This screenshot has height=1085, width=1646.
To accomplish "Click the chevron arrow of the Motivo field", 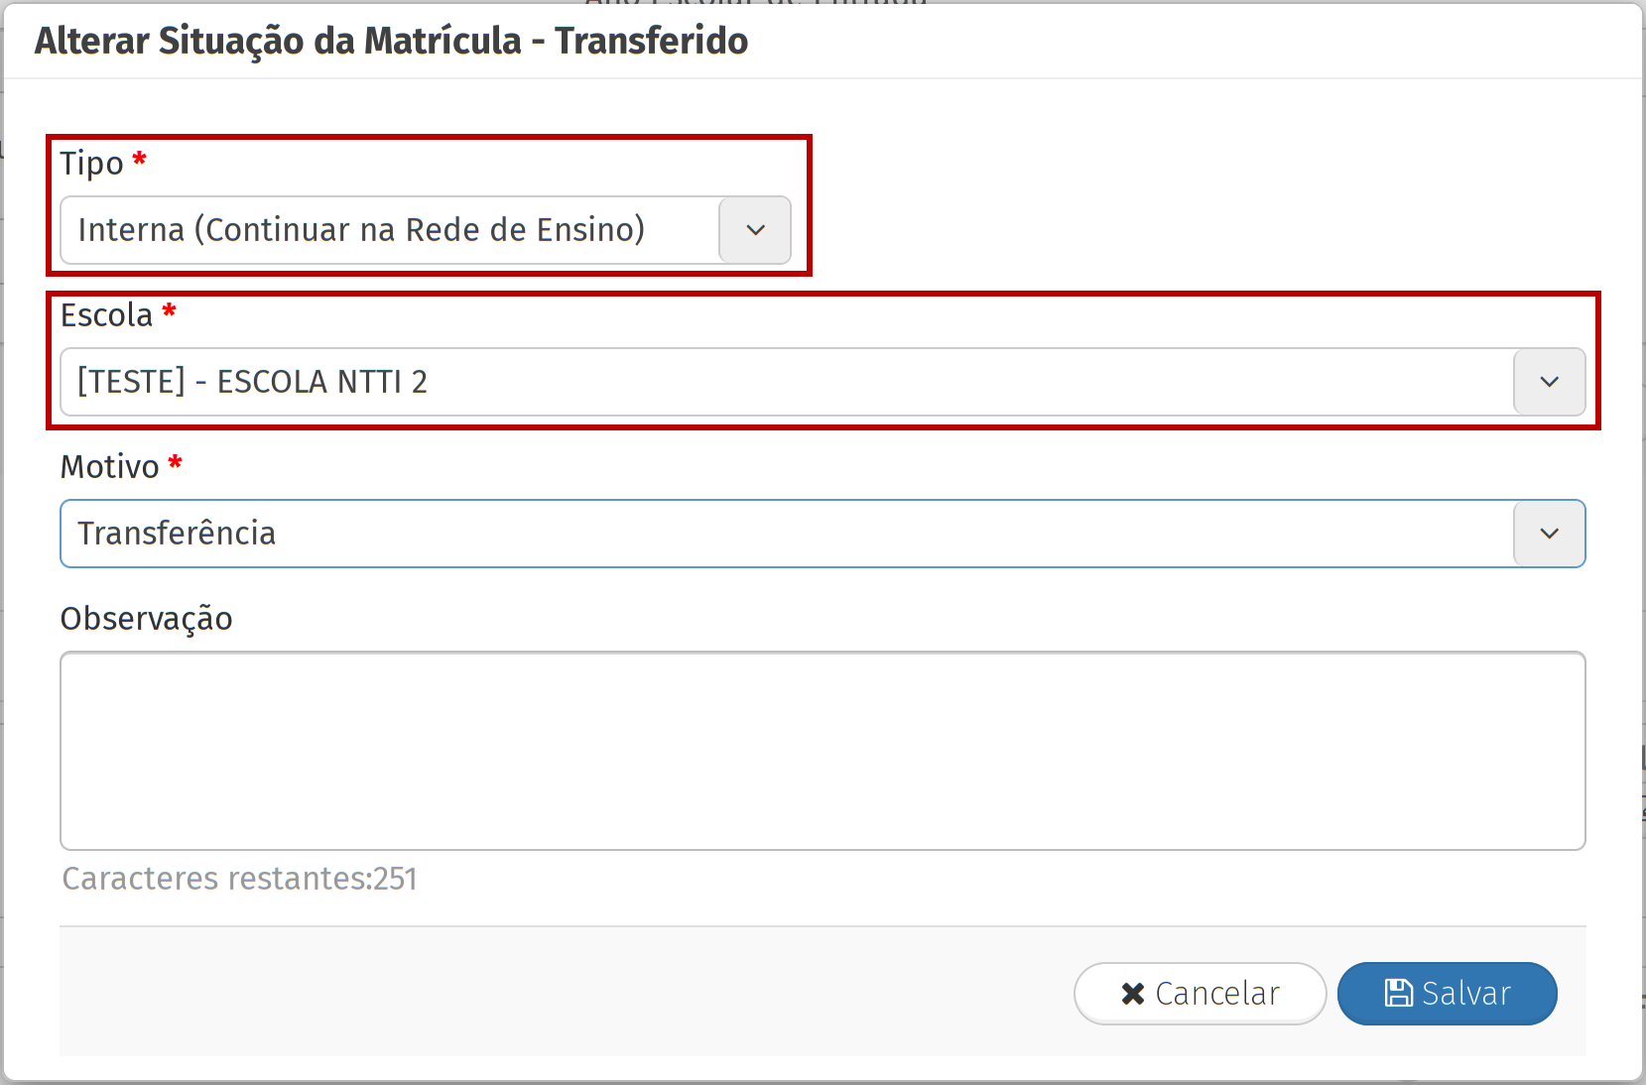I will click(x=1549, y=534).
